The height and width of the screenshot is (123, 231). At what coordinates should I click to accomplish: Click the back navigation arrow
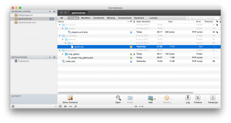click(61, 13)
